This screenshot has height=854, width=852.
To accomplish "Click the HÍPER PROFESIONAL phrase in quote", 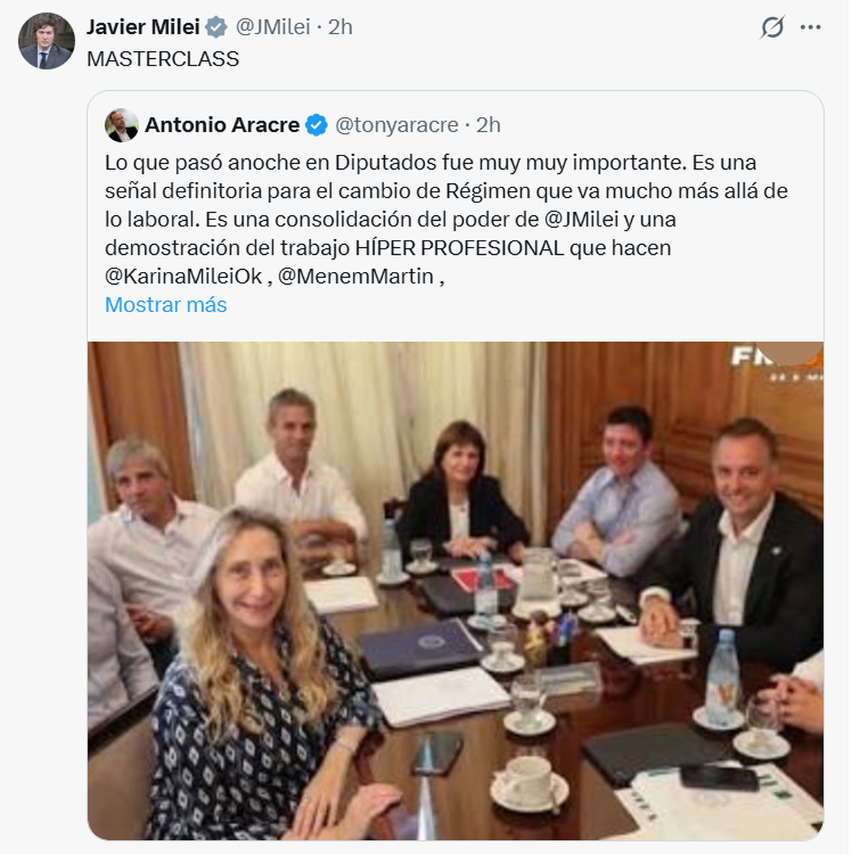I will pos(459,248).
